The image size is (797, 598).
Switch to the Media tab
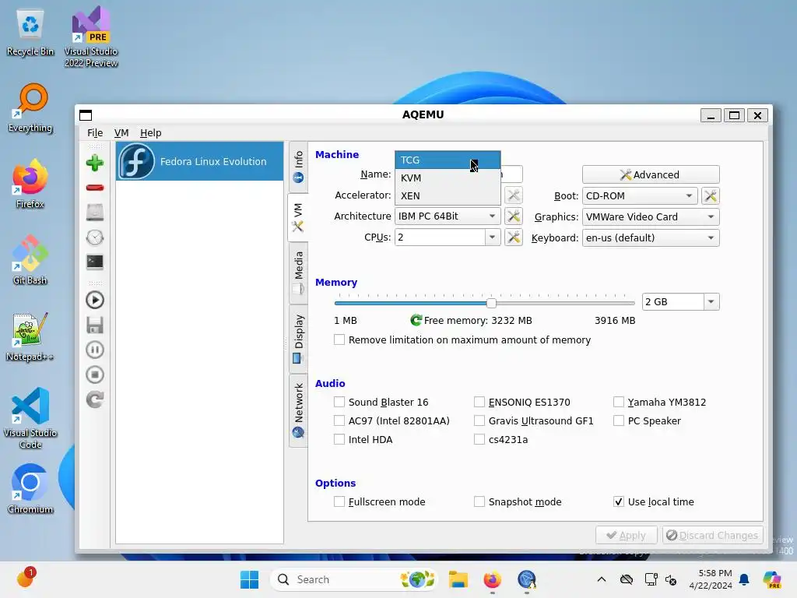(x=298, y=273)
